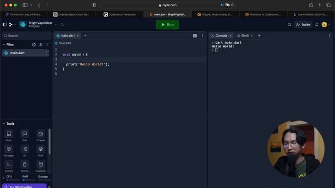Click the Tools panel scrollbar
The image size is (335, 188).
[x=50, y=142]
